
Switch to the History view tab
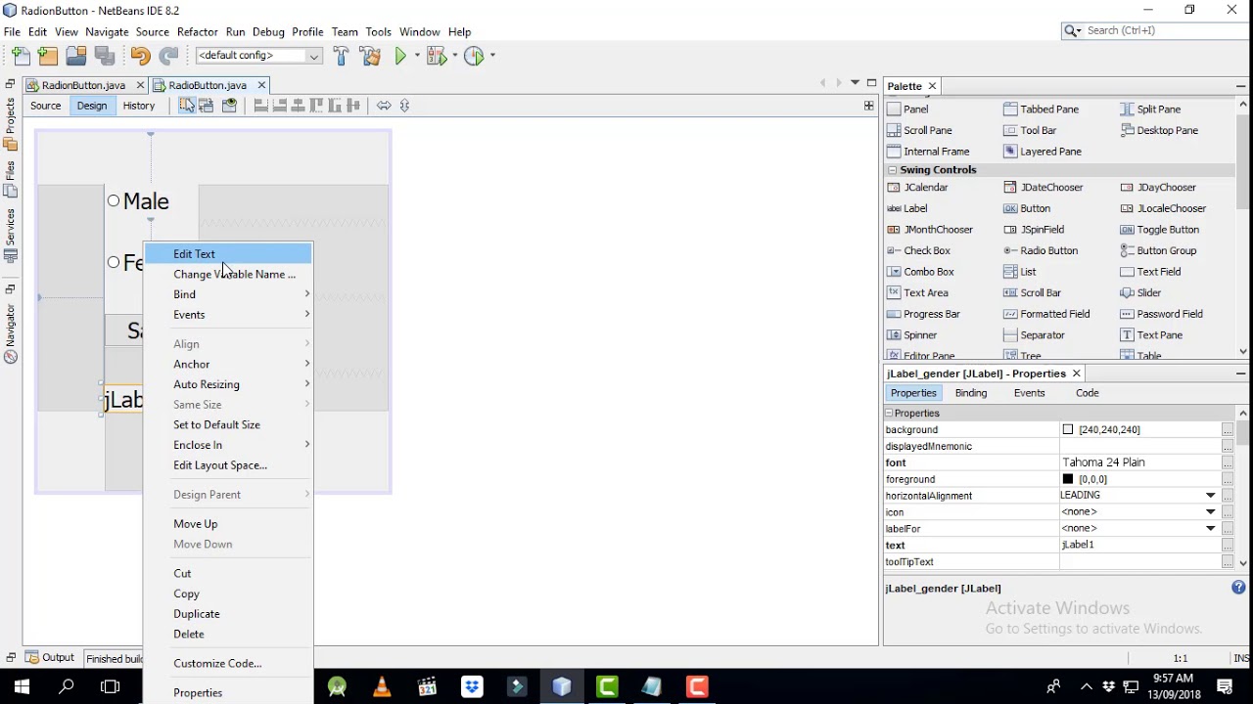click(x=138, y=106)
